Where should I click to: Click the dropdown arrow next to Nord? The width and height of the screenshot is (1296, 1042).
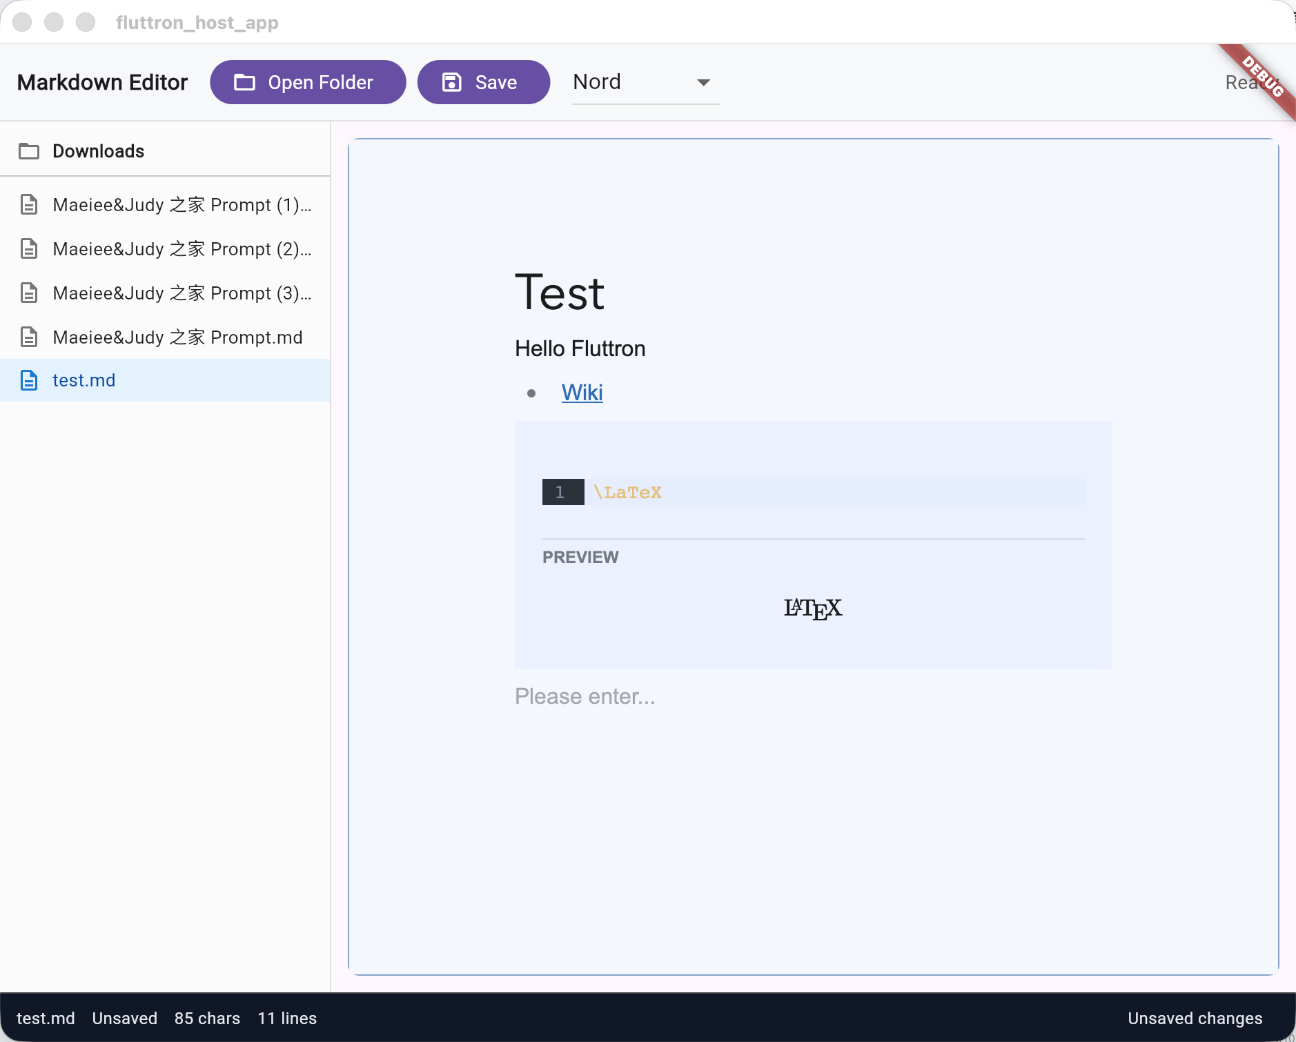point(703,83)
